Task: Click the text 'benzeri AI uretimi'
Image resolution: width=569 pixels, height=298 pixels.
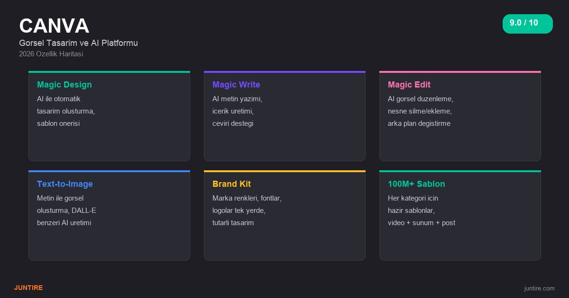Action: 64,223
